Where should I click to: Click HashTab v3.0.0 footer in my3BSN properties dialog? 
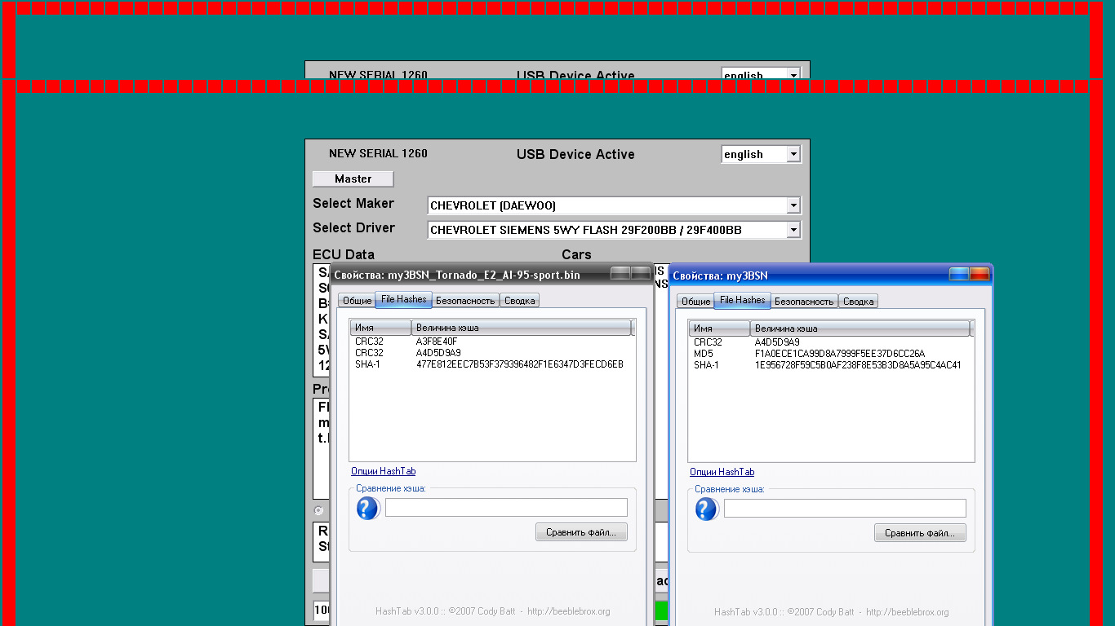(x=831, y=611)
